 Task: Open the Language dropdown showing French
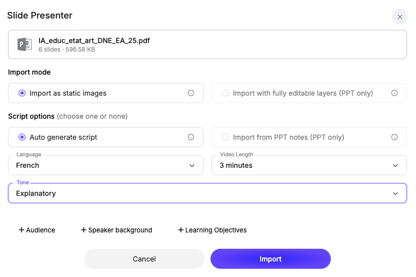coord(106,165)
